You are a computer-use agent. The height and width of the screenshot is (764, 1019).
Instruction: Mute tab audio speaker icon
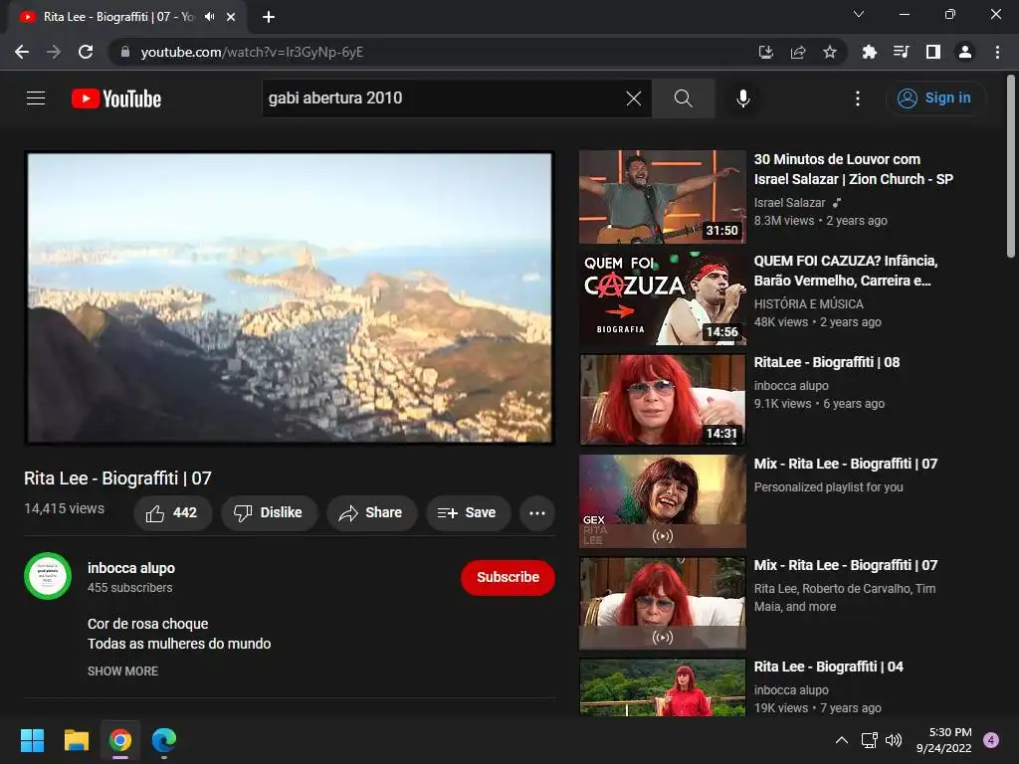(x=209, y=17)
